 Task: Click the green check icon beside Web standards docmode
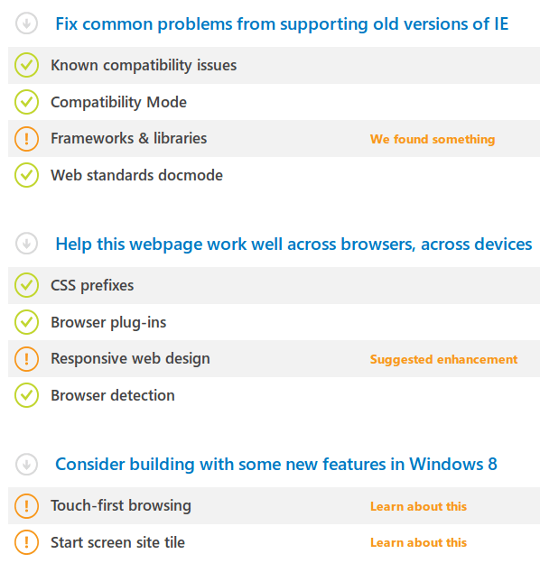click(26, 175)
